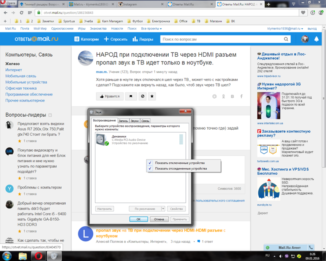Open the klymenko1936@mail.ru account dropdown
Screen dimensions: 326x261
285,29
